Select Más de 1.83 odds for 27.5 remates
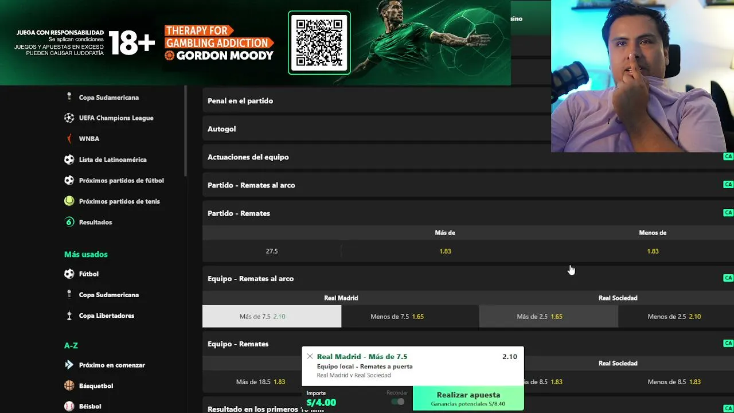This screenshot has width=734, height=413. tap(445, 251)
